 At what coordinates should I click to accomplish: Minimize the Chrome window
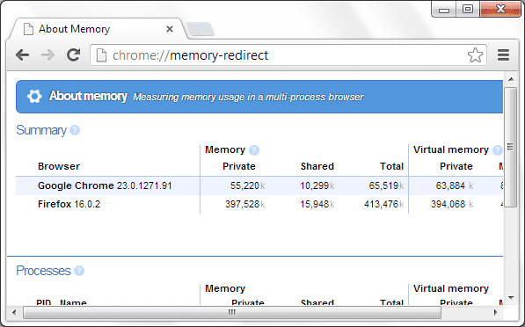[444, 10]
